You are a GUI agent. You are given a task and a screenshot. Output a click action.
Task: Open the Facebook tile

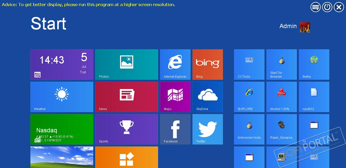coord(175,129)
